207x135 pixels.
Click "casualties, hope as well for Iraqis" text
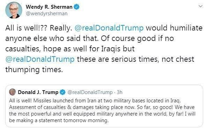point(63,49)
